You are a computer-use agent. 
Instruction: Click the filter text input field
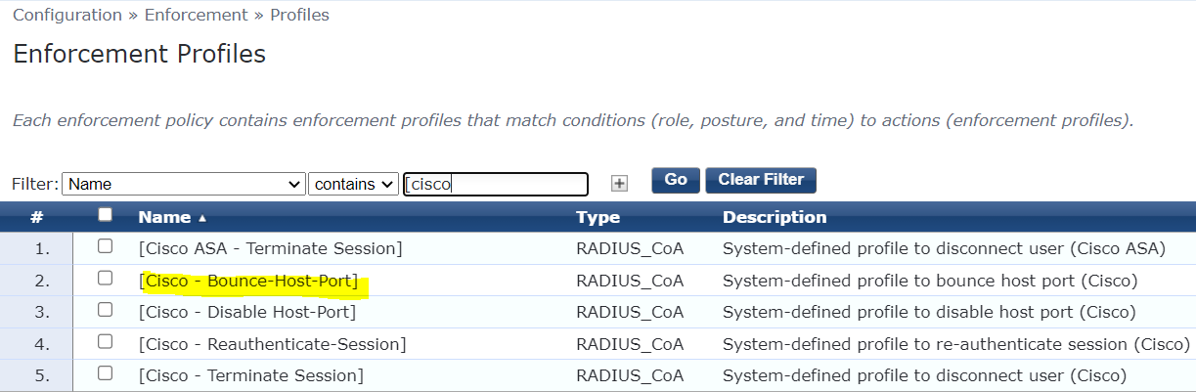tap(496, 184)
